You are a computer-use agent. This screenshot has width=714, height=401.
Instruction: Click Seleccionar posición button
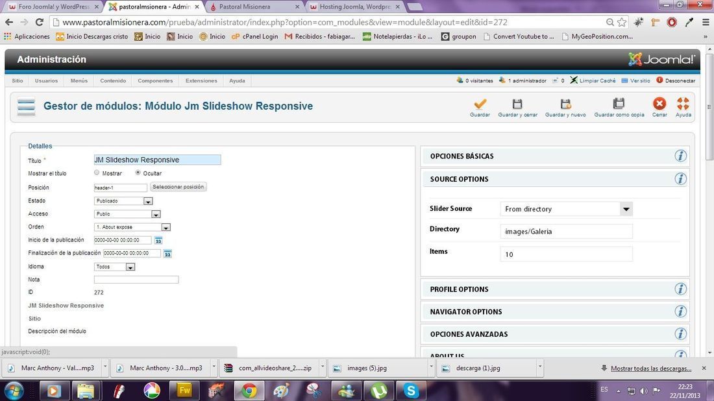178,187
